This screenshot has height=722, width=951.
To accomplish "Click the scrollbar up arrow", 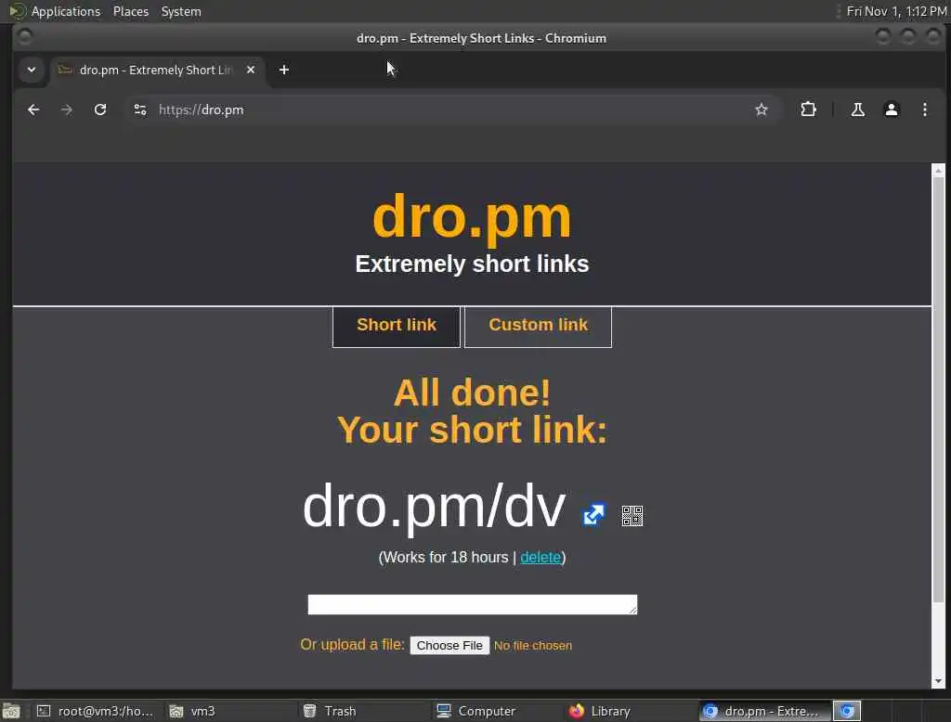I will click(938, 171).
